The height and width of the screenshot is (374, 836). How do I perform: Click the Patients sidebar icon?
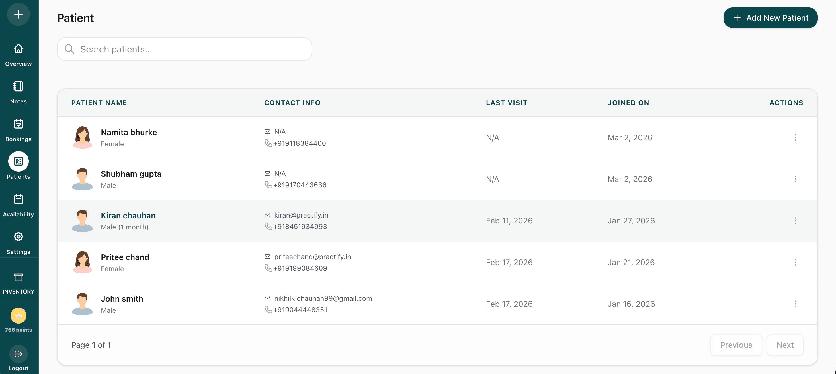pyautogui.click(x=18, y=161)
